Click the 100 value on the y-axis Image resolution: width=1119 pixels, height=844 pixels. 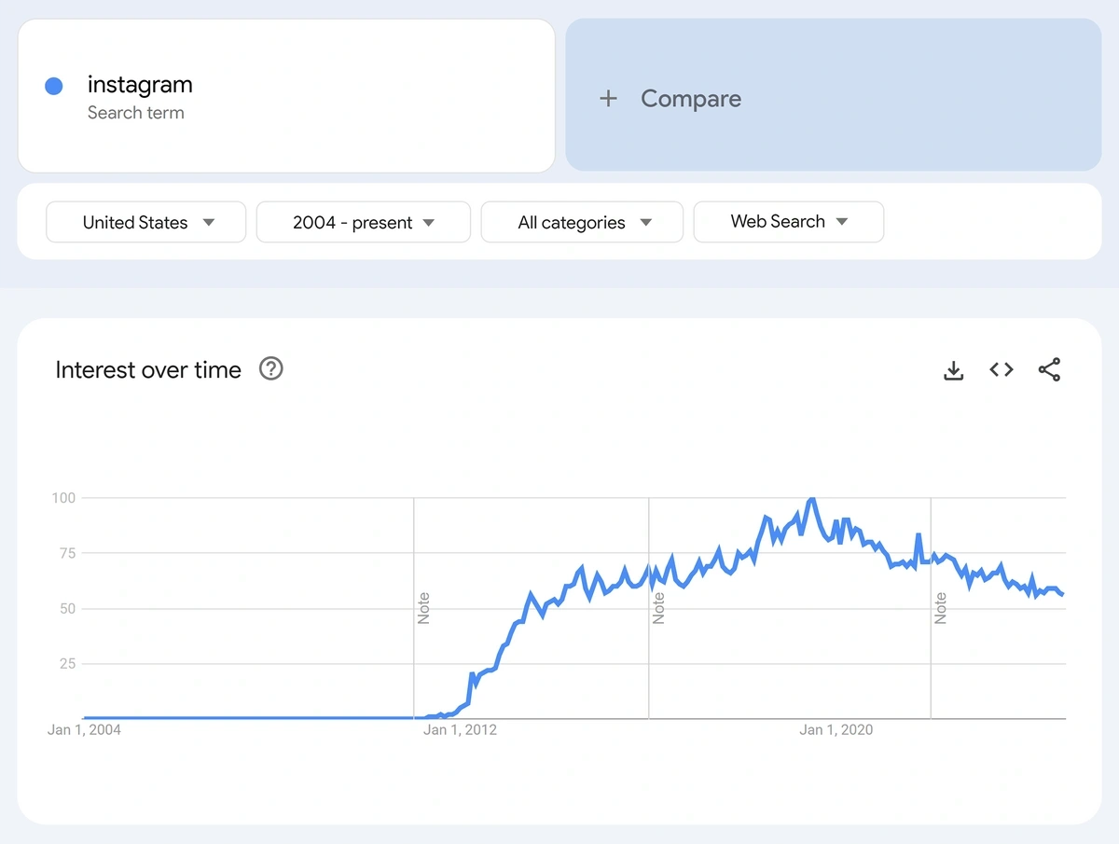tap(63, 498)
